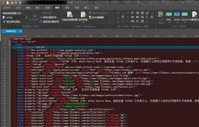Switch to the 编辑 ribbon tab

[x=28, y=8]
